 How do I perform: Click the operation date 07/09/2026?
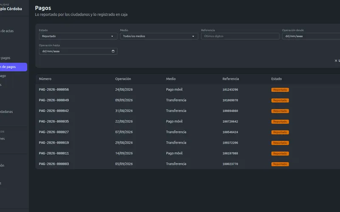click(x=124, y=132)
